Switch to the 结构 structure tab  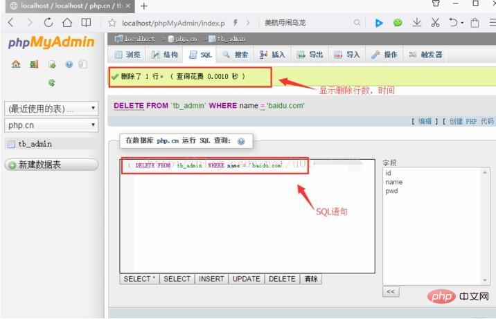(164, 55)
